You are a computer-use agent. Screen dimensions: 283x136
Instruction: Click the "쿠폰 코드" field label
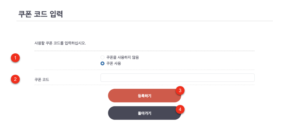click(x=42, y=80)
